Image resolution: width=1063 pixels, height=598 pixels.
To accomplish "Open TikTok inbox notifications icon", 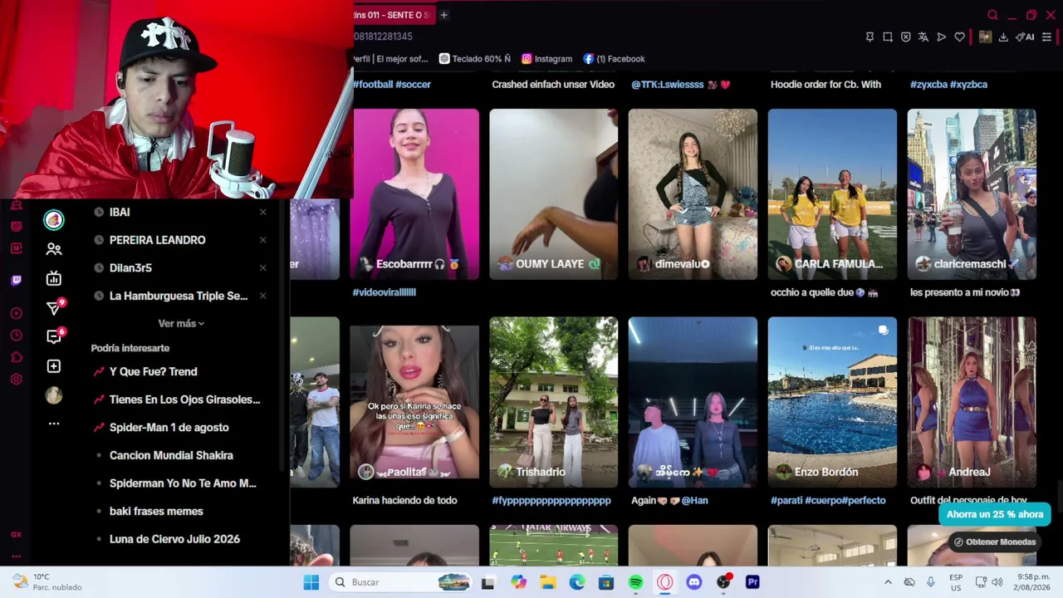I will (54, 336).
